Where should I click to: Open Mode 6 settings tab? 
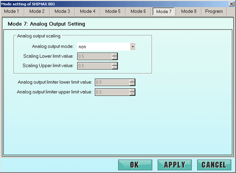point(138,11)
